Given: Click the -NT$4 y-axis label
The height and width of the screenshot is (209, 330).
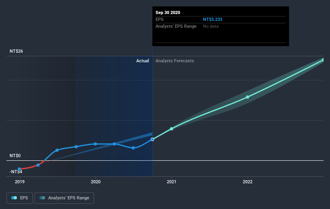Looking at the screenshot, I should (16, 172).
